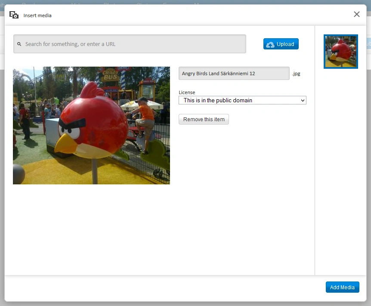Open the License dropdown
This screenshot has width=371, height=306.
(x=242, y=100)
